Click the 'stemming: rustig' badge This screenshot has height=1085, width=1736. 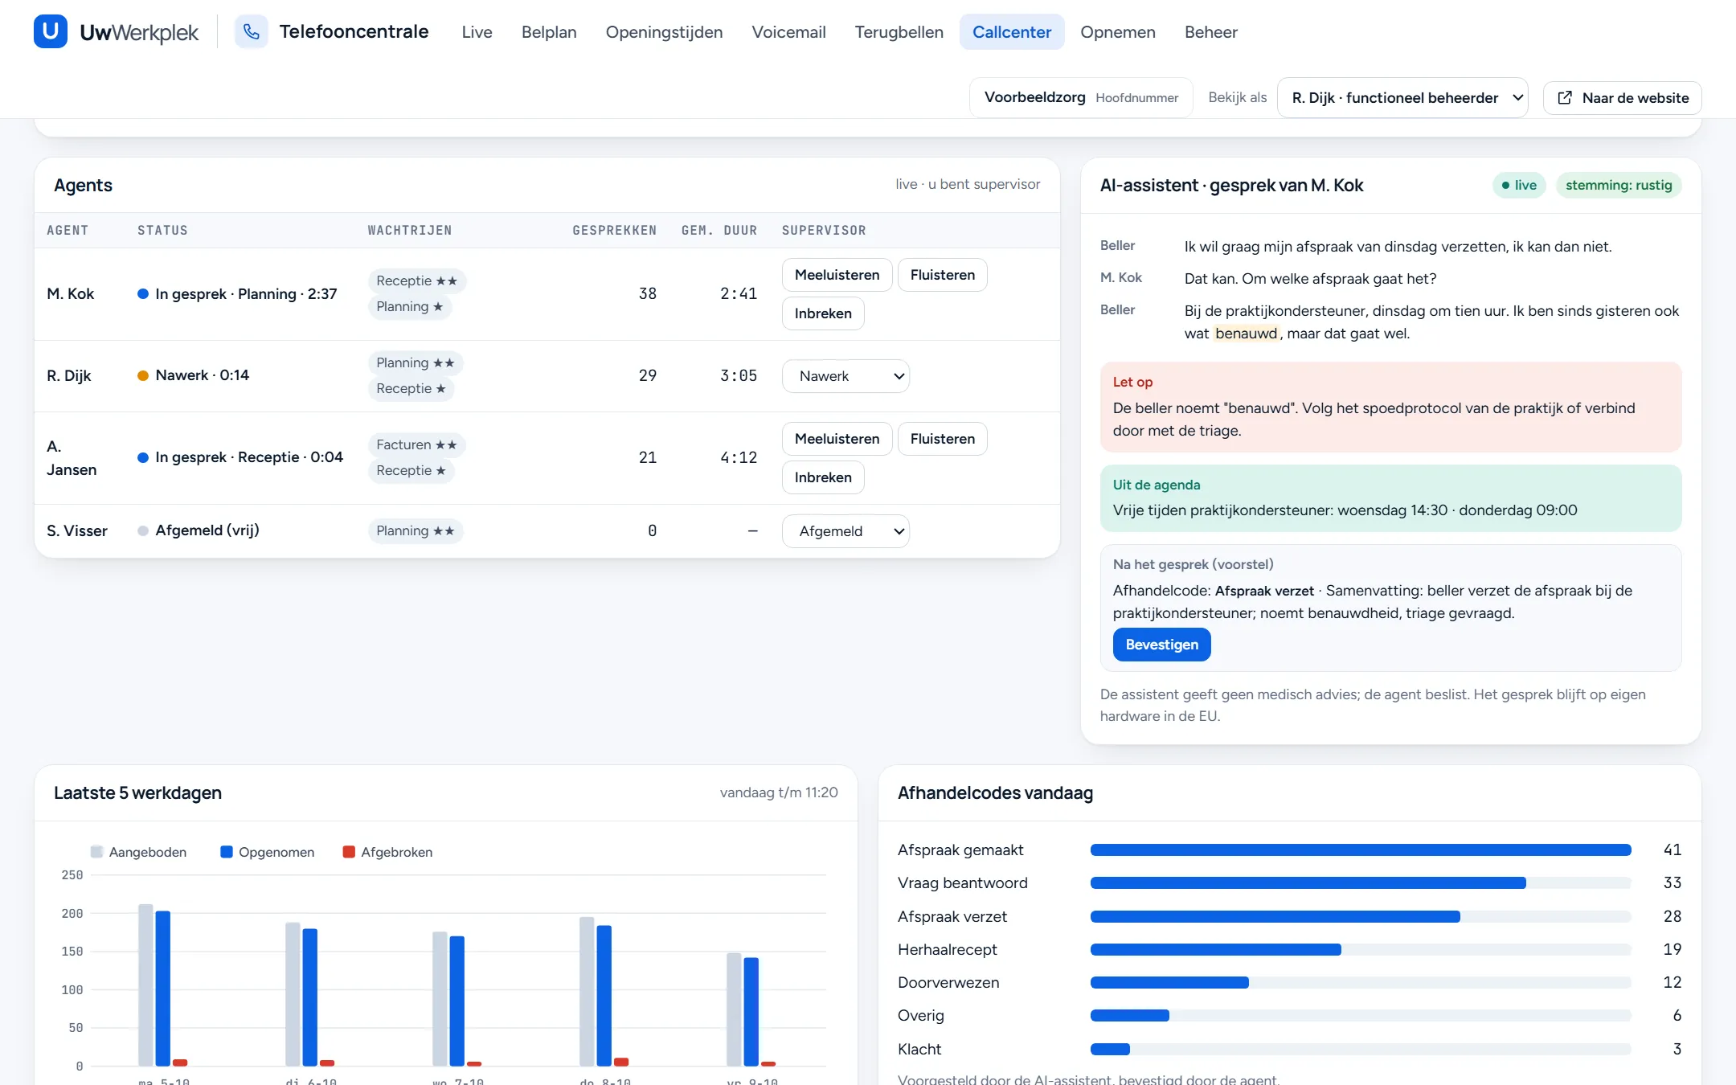coord(1619,186)
